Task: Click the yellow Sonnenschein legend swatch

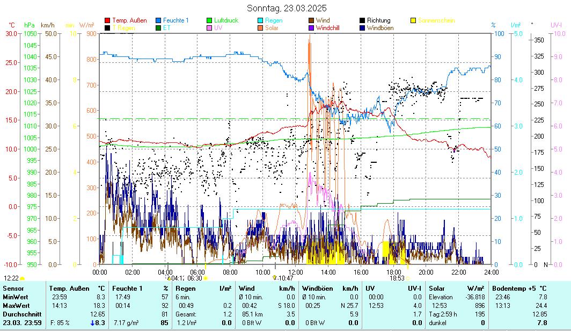Action: point(414,20)
